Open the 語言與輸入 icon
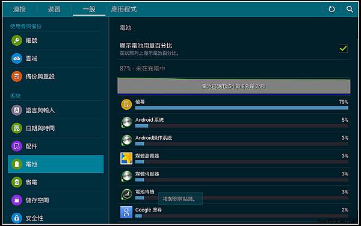361x226 pixels. click(x=17, y=110)
